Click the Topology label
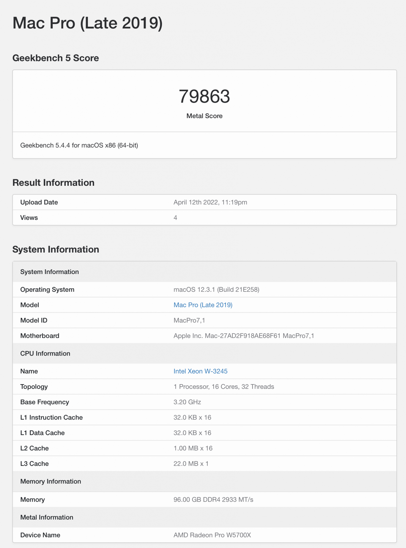 (x=34, y=387)
